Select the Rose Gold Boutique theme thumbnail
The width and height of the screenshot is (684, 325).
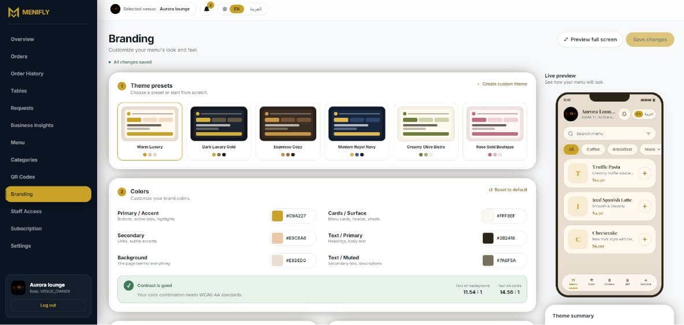click(495, 124)
